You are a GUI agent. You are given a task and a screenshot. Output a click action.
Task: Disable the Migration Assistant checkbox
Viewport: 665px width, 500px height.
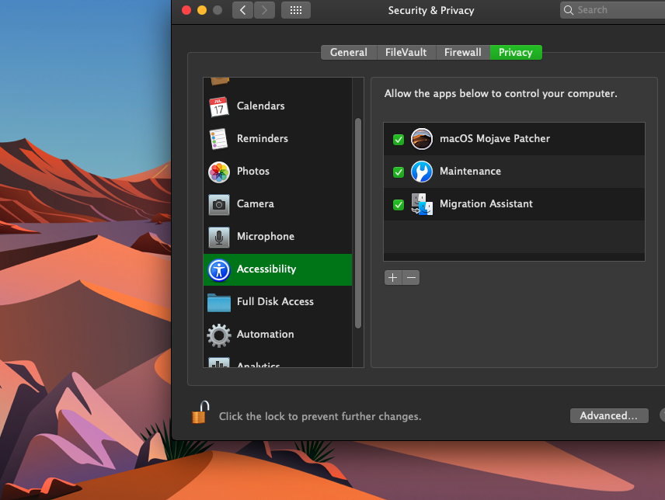[399, 205]
